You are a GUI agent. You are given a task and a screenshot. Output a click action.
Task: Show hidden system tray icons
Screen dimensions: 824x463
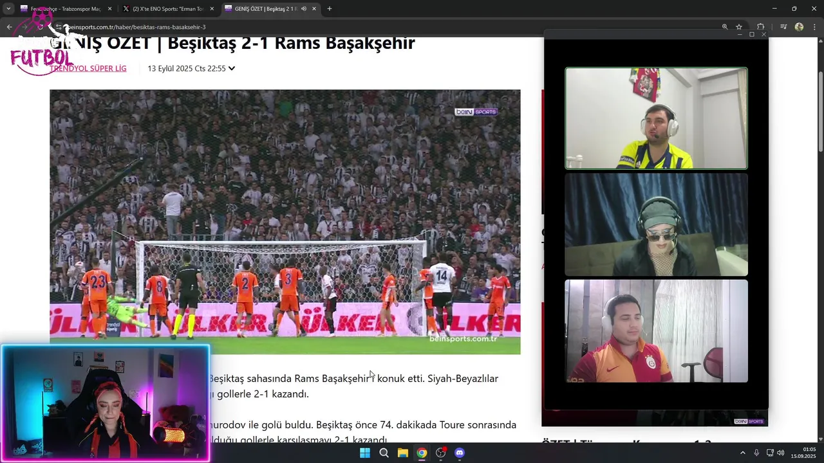(x=742, y=453)
